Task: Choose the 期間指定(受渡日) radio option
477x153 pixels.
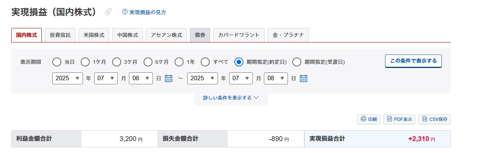Action: [297, 62]
